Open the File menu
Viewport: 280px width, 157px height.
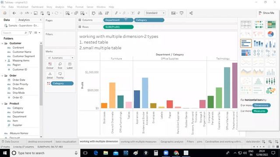(3, 7)
